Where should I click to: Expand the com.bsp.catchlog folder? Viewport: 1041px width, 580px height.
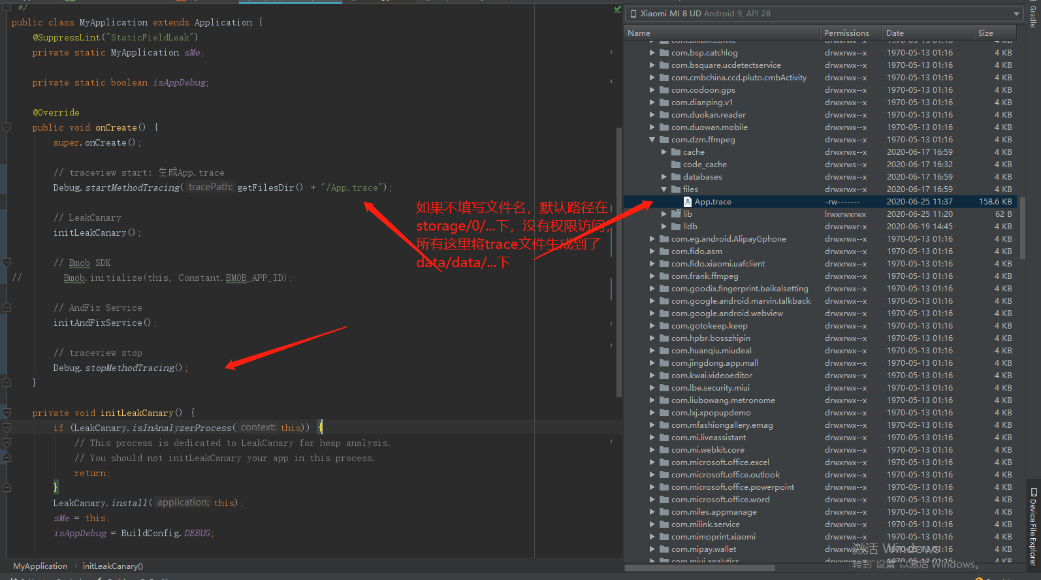tap(652, 53)
